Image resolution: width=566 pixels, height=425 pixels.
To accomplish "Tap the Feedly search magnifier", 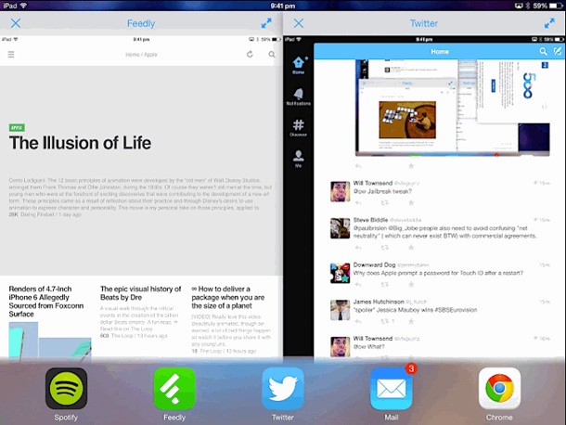I will [x=271, y=55].
